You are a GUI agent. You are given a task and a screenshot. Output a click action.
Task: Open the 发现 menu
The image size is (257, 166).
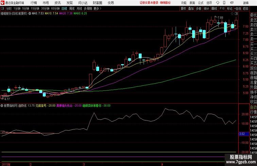[69, 3]
